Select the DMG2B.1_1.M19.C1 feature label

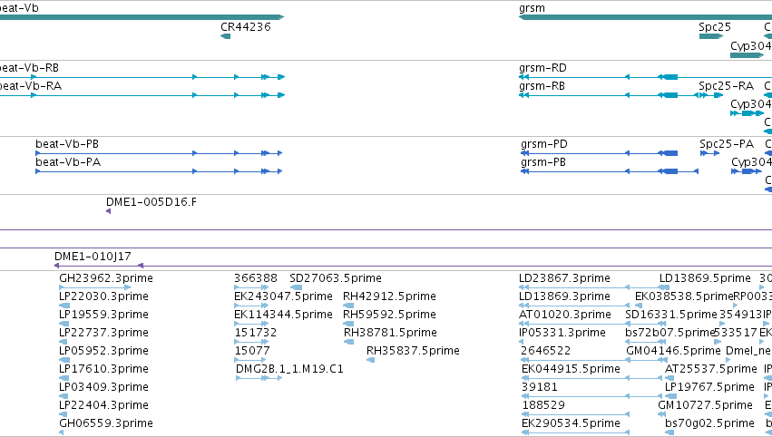289,369
